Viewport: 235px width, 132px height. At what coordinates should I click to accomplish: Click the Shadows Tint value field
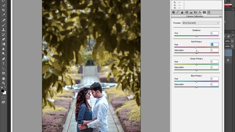[214, 33]
